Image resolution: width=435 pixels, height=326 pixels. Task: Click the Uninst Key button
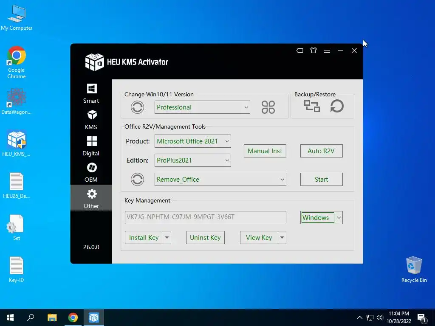(205, 238)
